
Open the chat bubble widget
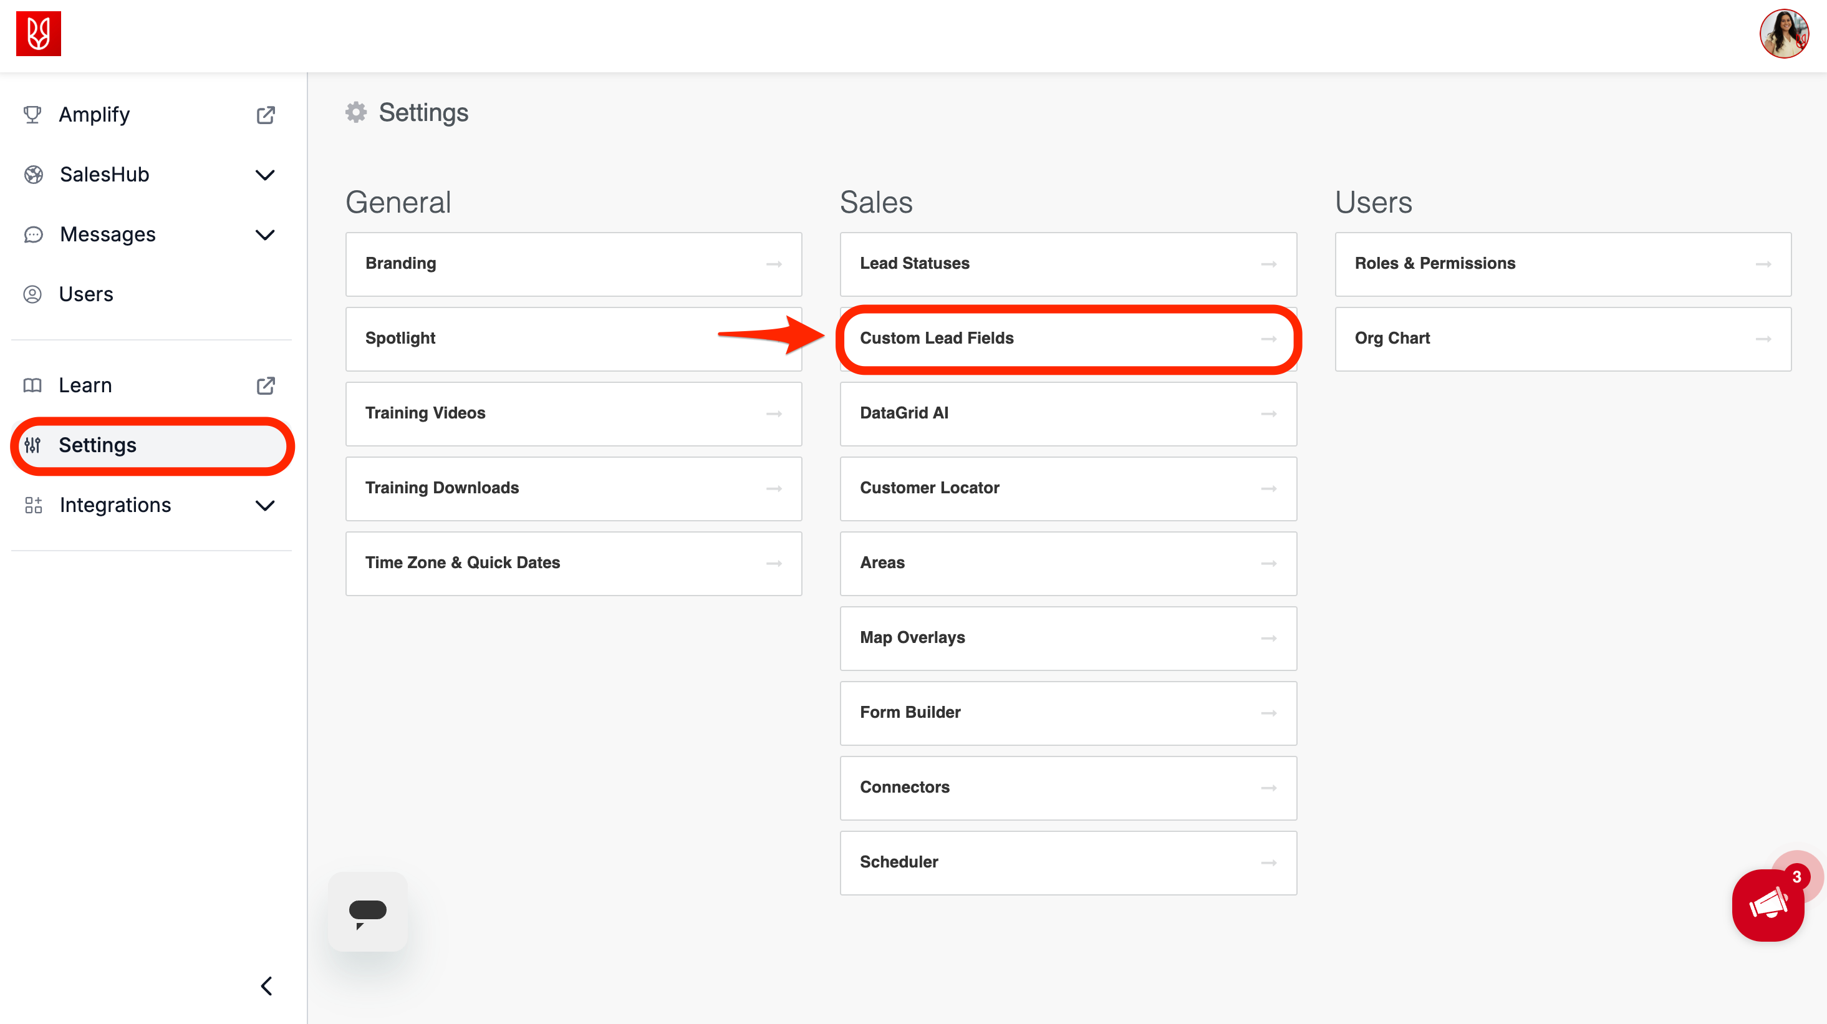pyautogui.click(x=367, y=911)
